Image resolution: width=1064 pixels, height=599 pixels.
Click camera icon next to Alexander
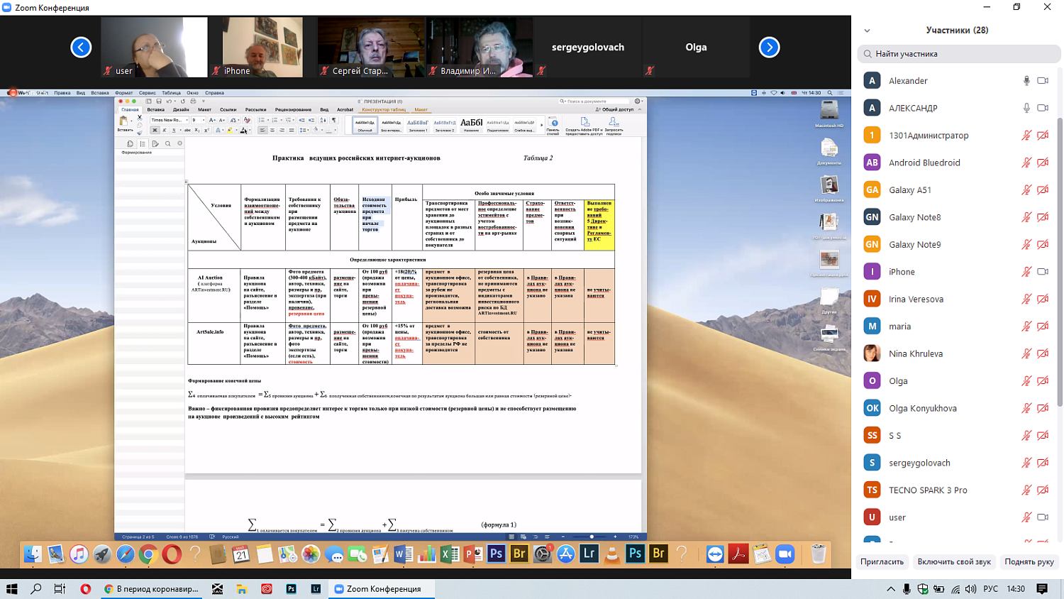click(1043, 81)
